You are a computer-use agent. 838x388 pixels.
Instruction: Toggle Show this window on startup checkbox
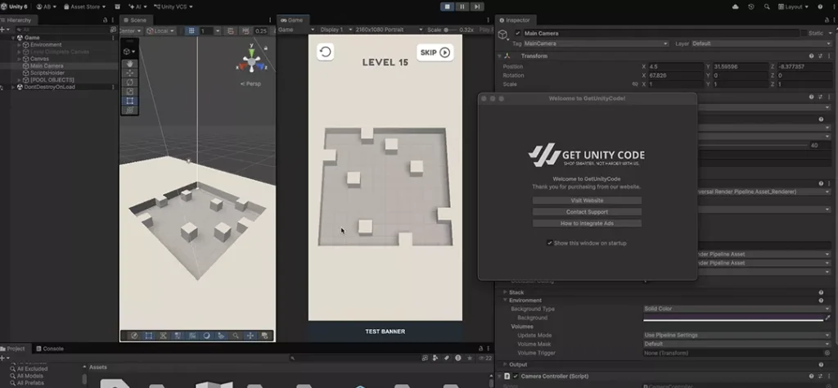[x=549, y=243]
